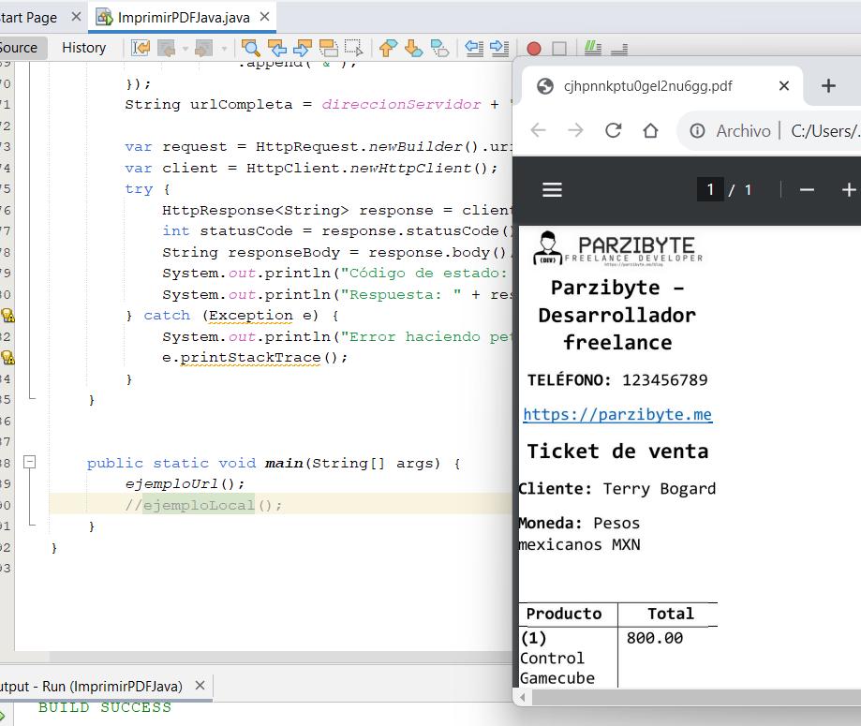This screenshot has height=726, width=861.
Task: Open the browser home page
Action: pos(651,131)
